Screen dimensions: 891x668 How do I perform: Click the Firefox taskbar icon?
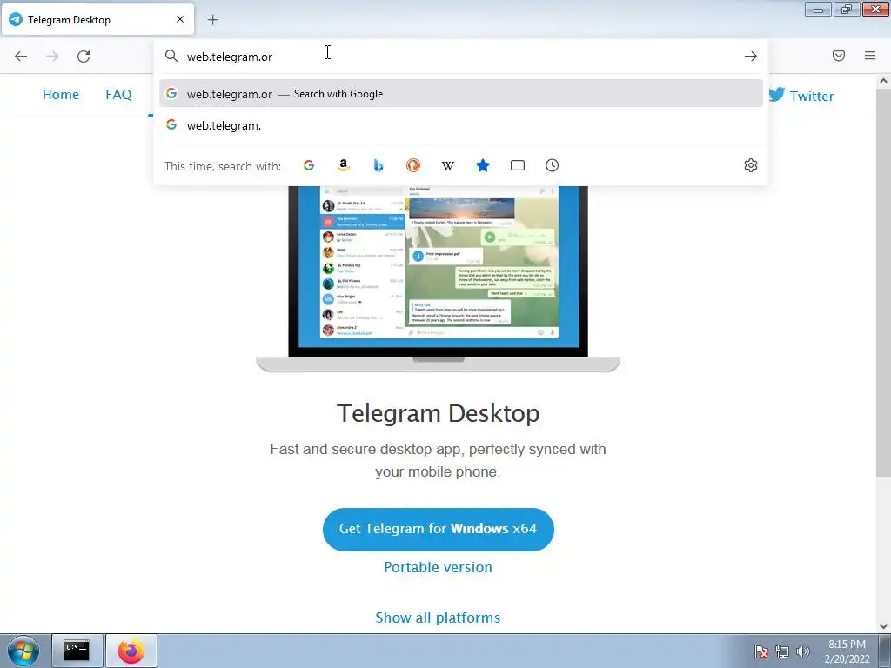(131, 651)
